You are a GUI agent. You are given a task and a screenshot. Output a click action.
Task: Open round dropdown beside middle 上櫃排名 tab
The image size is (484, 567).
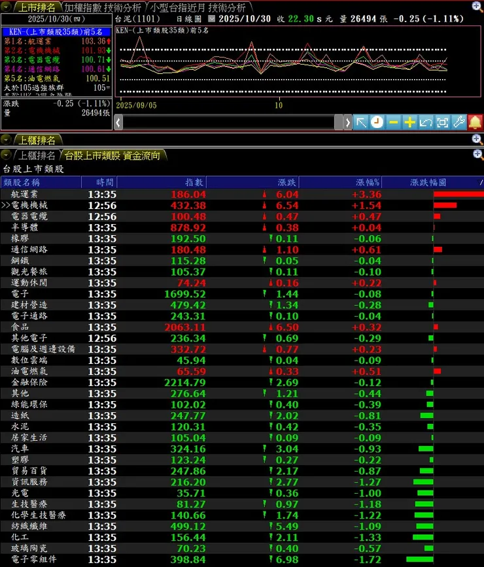tap(5, 139)
